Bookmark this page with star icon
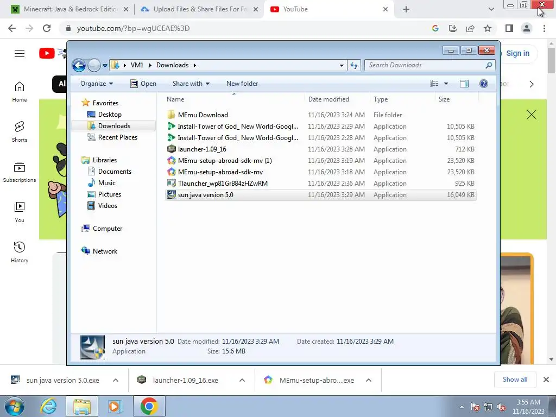 (x=488, y=28)
